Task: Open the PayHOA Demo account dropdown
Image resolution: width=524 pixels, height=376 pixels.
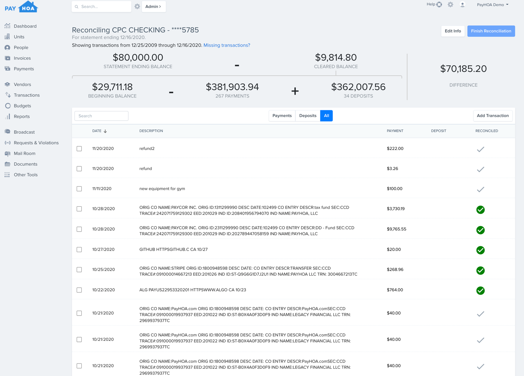Action: pos(492,5)
